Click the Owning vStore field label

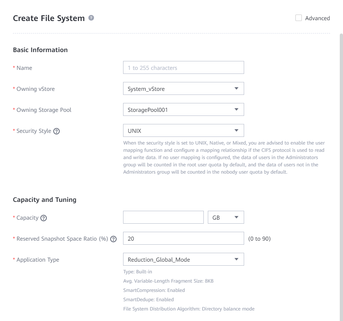click(x=36, y=89)
